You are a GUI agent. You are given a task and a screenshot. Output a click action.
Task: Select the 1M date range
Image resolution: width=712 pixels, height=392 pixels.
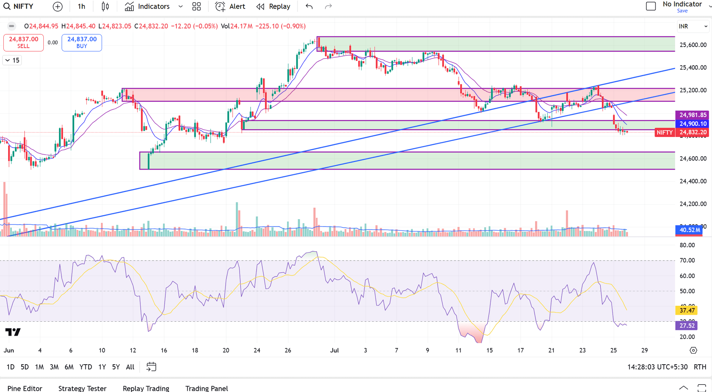tap(39, 367)
